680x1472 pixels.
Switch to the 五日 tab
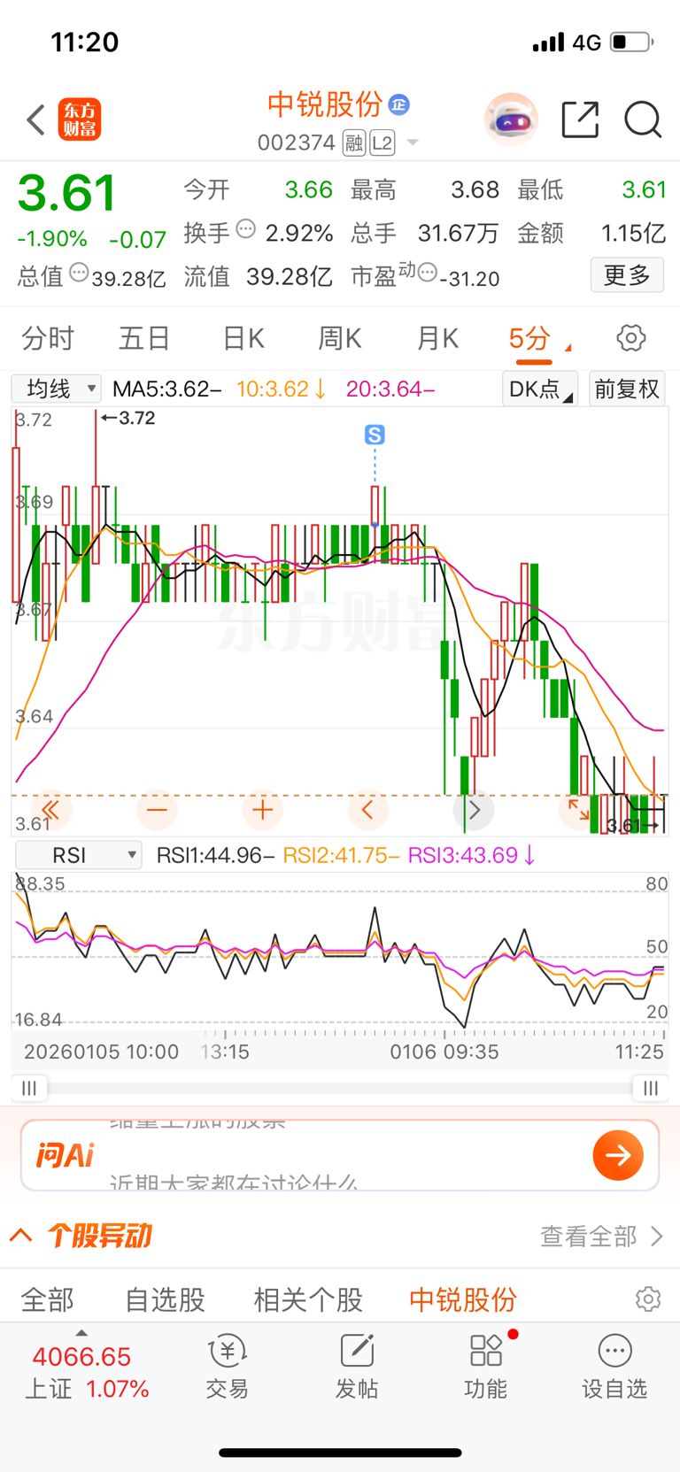pyautogui.click(x=144, y=338)
